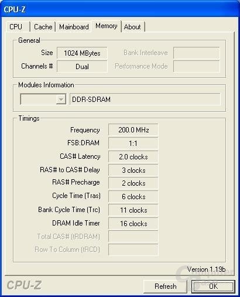Click RAS# Precharge value 2 clocks
The height and width of the screenshot is (297, 240).
point(133,183)
